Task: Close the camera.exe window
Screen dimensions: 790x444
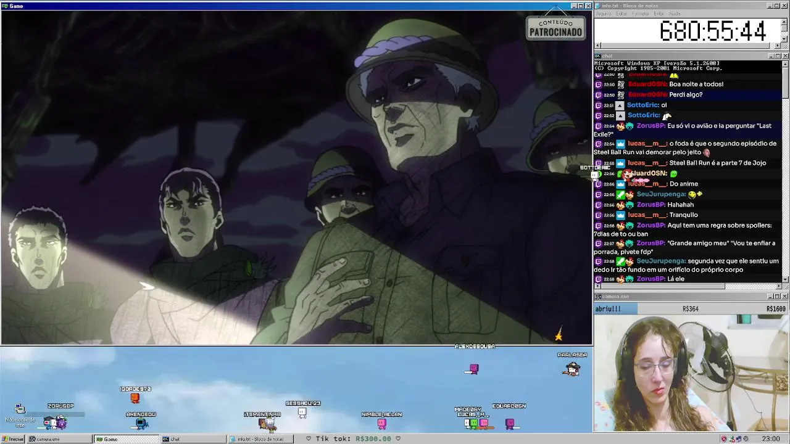Action: pos(785,297)
